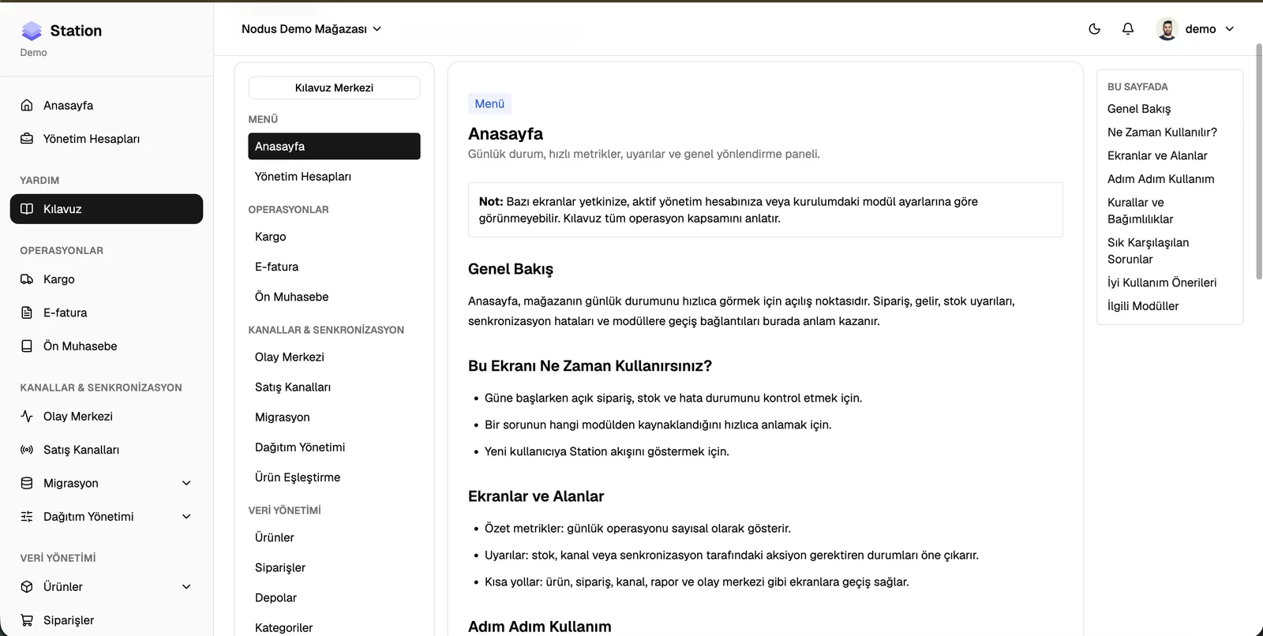Click the demo user avatar
Viewport: 1263px width, 636px height.
tap(1167, 29)
